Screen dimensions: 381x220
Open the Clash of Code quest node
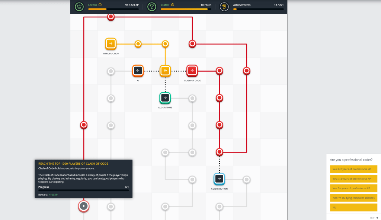coord(192,70)
